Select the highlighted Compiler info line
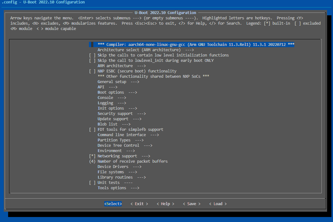Screen dimensions: 333x222 tap(192, 45)
